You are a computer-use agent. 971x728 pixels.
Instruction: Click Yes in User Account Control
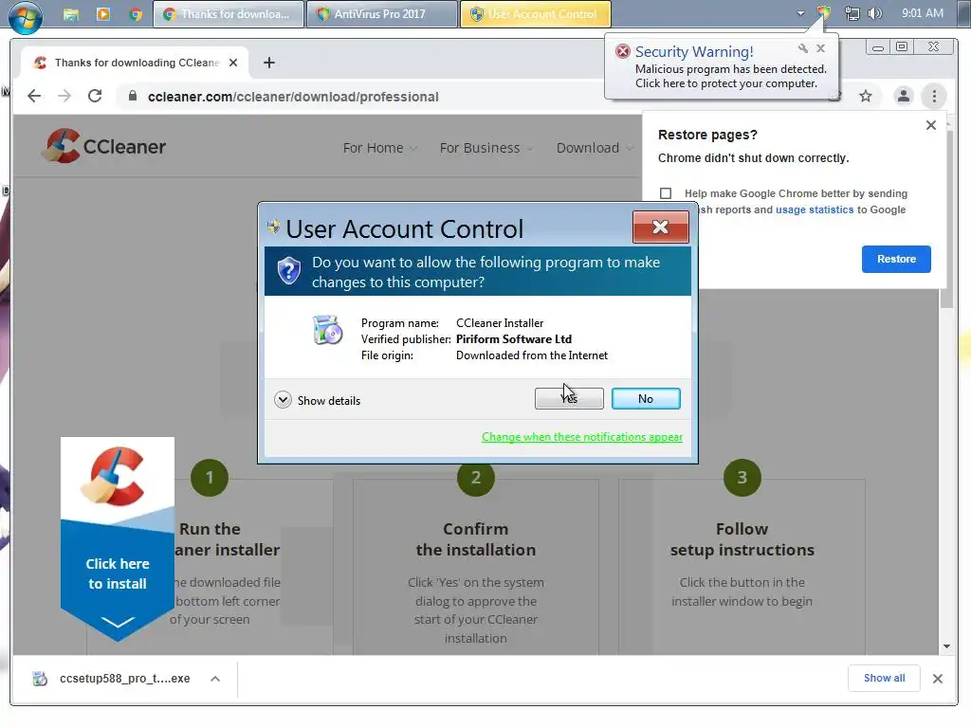569,399
